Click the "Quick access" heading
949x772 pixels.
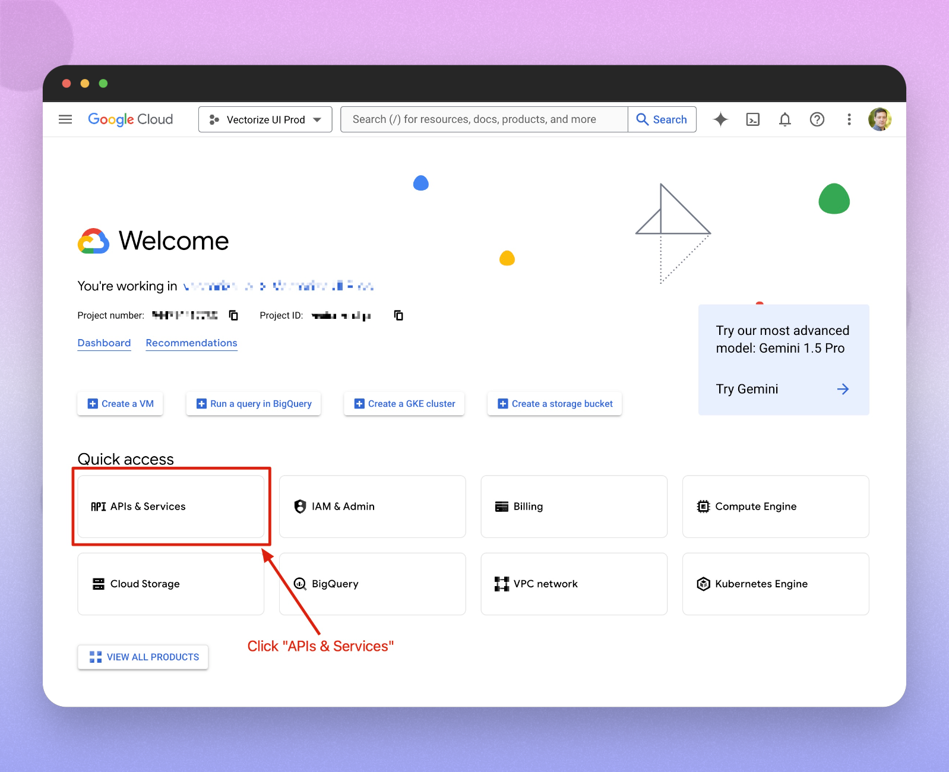[x=126, y=459]
